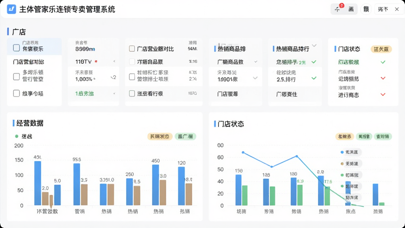Tick checkbox in the row showing 16

[x=132, y=61]
